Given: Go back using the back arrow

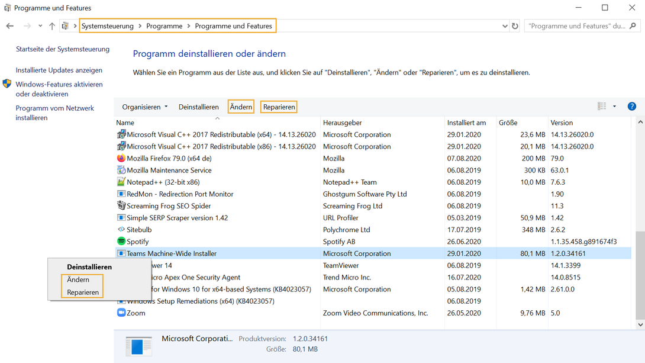Looking at the screenshot, I should coord(10,26).
